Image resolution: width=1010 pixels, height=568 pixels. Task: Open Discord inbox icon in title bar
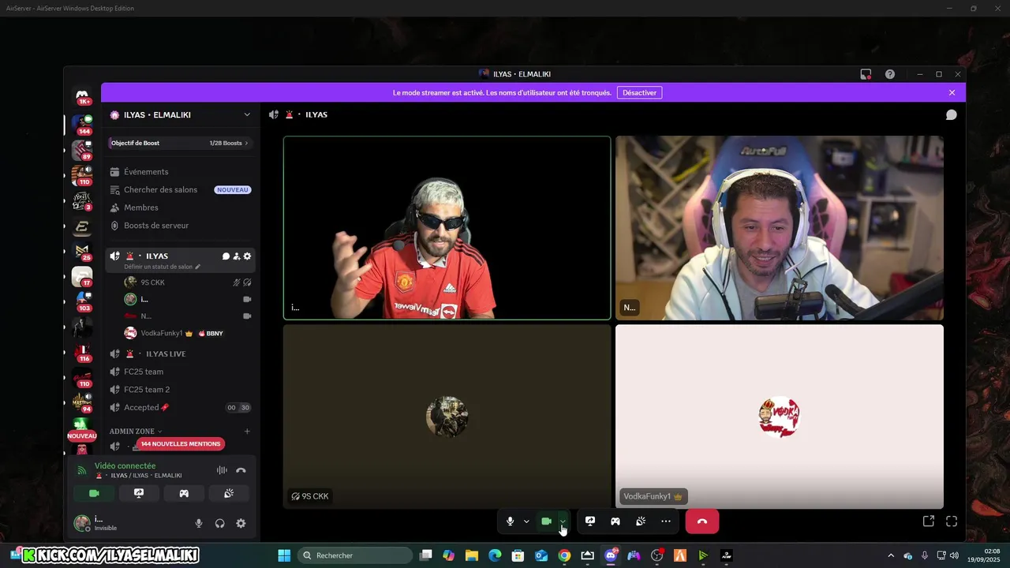pyautogui.click(x=866, y=74)
